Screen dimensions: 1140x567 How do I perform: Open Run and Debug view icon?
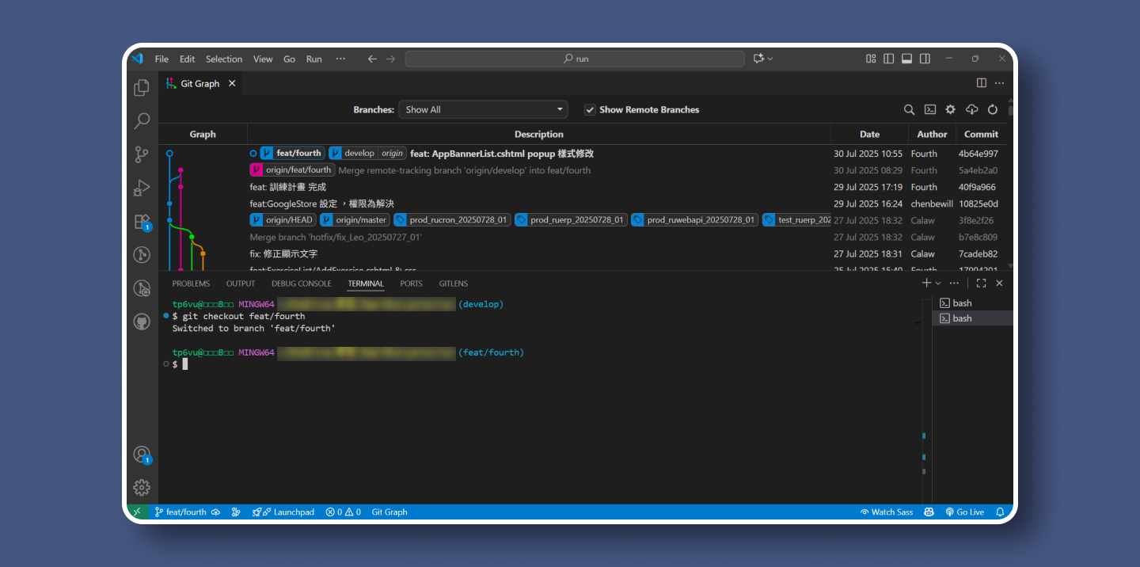142,188
